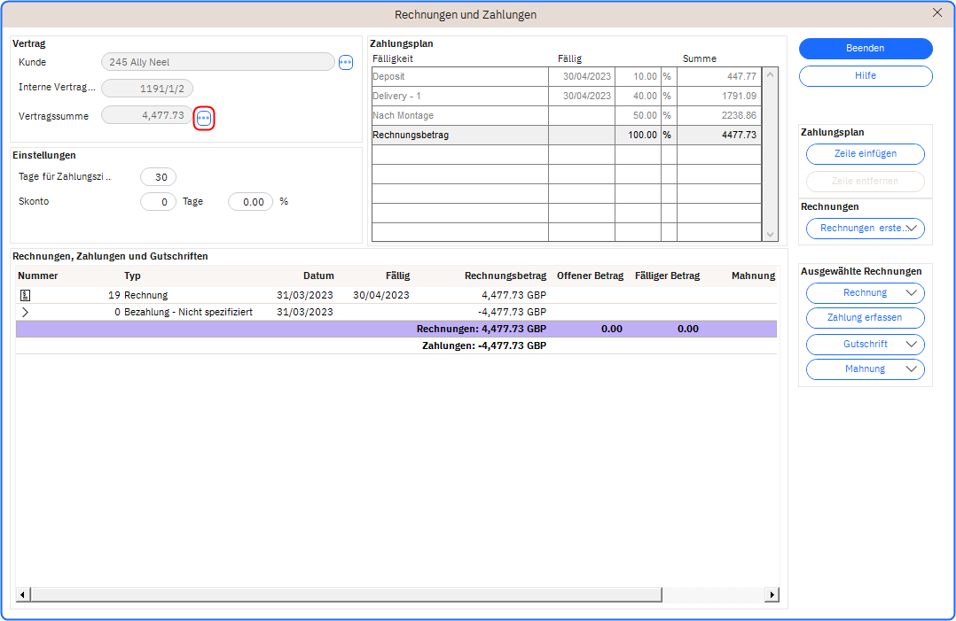
Task: Expand the Rechnung dropdown under Ausgewählte Rechnungen
Action: click(x=865, y=293)
